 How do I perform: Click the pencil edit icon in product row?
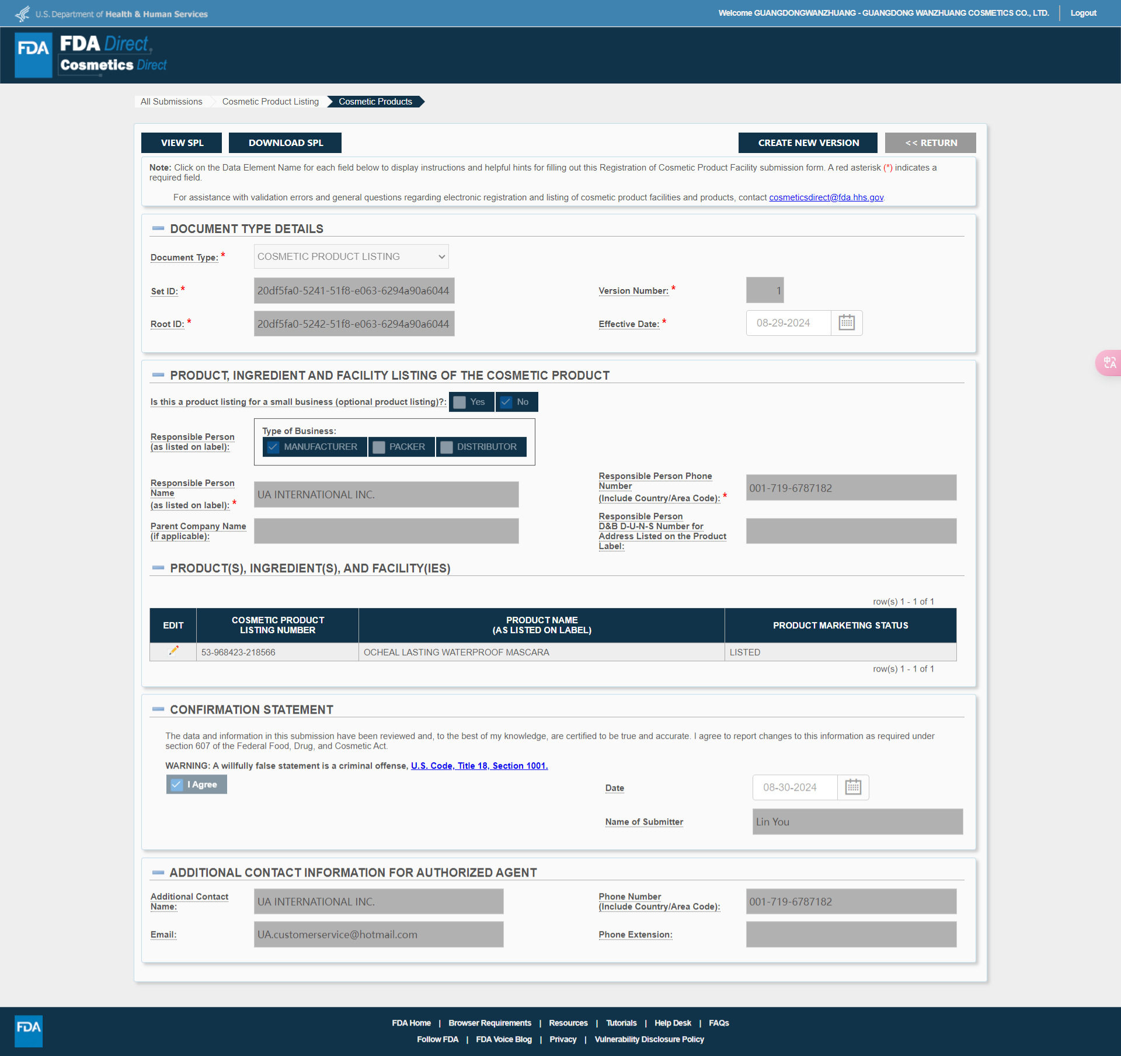173,651
